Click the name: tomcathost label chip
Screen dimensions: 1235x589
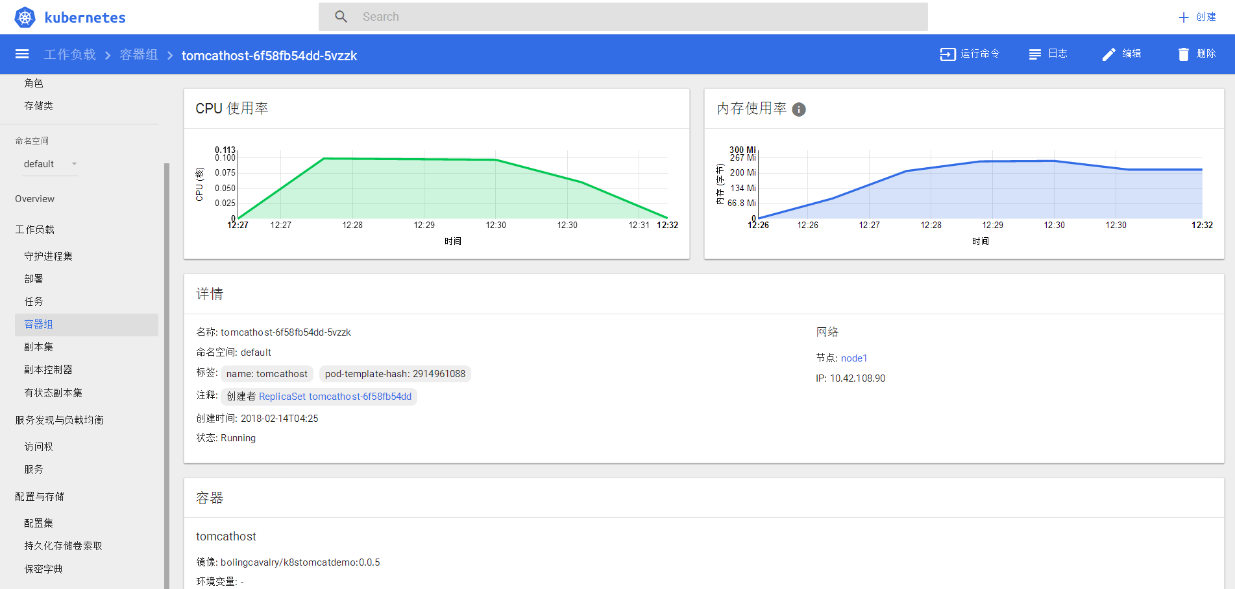pyautogui.click(x=267, y=374)
